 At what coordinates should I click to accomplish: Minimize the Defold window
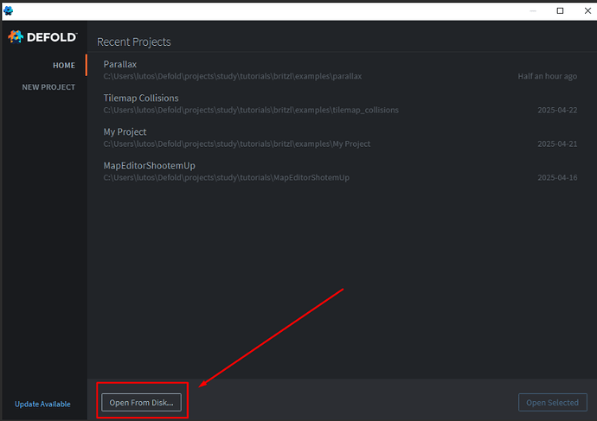pos(533,10)
